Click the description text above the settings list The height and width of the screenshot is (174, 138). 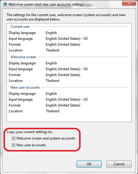point(66,17)
